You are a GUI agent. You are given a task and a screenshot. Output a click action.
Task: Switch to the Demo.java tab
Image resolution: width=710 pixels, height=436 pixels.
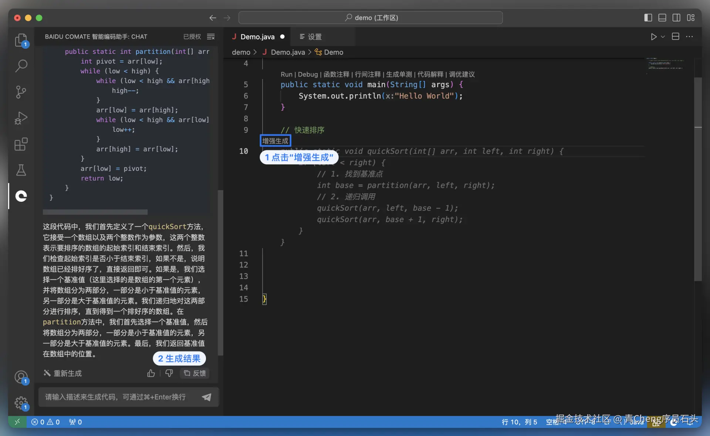(x=257, y=37)
